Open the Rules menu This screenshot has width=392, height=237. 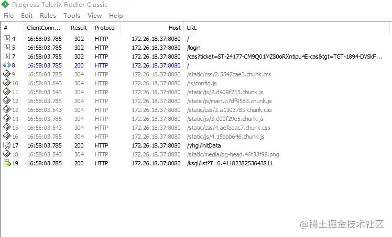(x=48, y=16)
